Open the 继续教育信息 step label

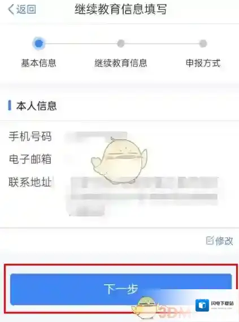coord(121,63)
